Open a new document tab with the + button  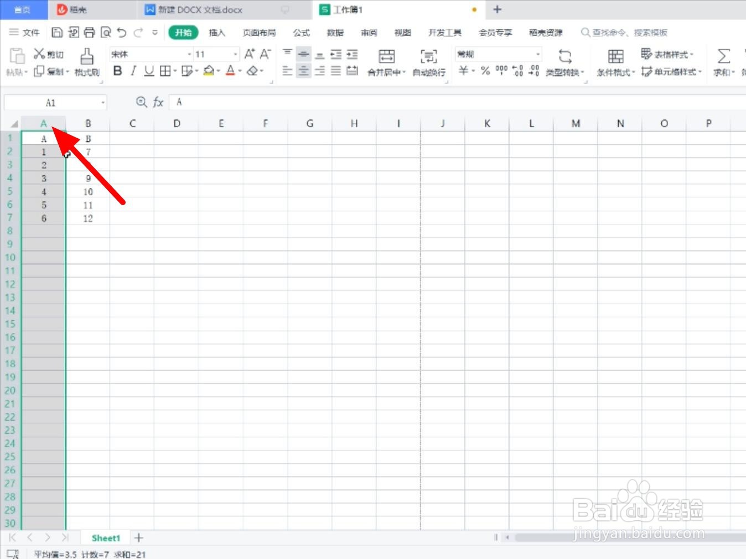pos(497,9)
